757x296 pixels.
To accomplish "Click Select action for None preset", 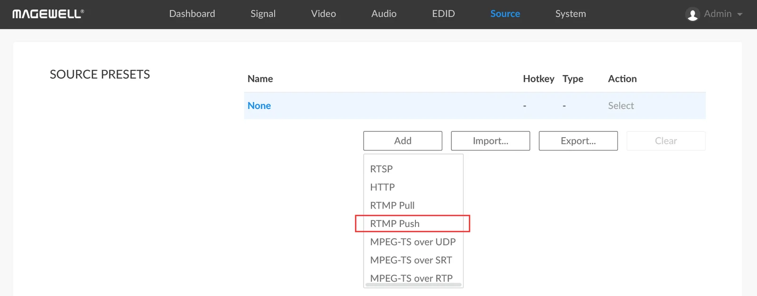I will tap(621, 106).
